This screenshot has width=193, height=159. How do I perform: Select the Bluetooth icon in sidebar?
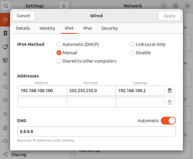(x=5, y=33)
